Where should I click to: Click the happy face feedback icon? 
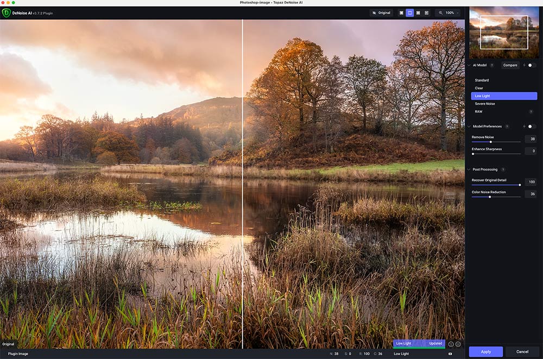[451, 344]
